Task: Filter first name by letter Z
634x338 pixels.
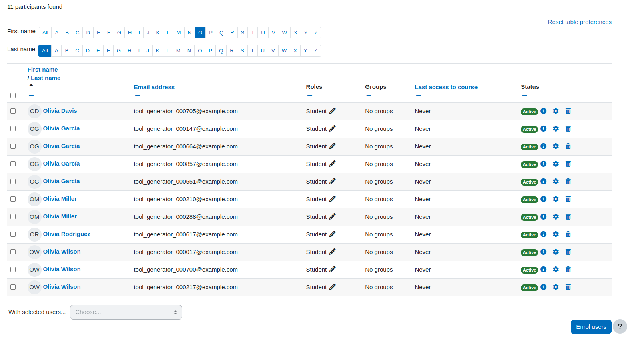Action: pyautogui.click(x=316, y=32)
